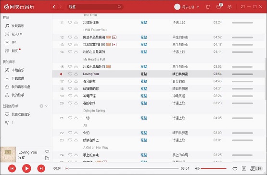Like the now-playing Loving You track
The image size is (267, 175).
(47, 151)
